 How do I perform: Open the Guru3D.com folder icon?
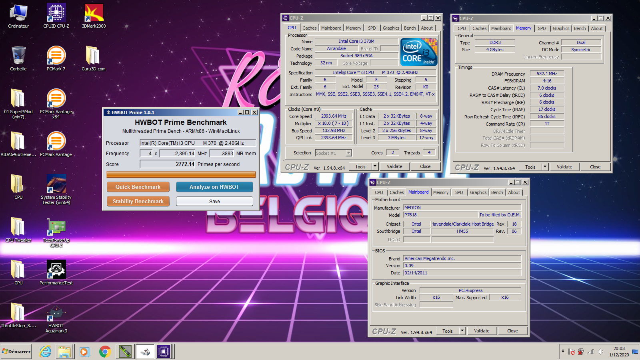93,58
